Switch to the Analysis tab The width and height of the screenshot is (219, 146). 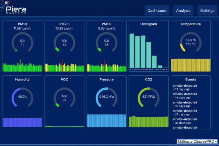tap(183, 11)
